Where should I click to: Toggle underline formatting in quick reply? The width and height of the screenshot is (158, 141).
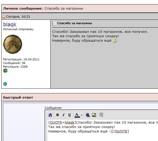(x=69, y=115)
